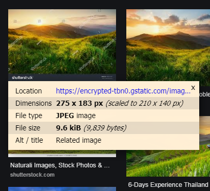The width and height of the screenshot is (210, 191).
Task: Click the File type row label
Action: [29, 116]
